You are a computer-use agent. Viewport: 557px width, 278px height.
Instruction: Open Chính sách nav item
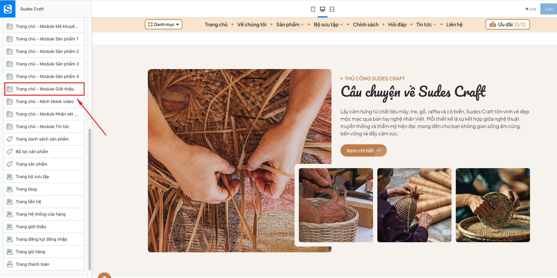[366, 24]
